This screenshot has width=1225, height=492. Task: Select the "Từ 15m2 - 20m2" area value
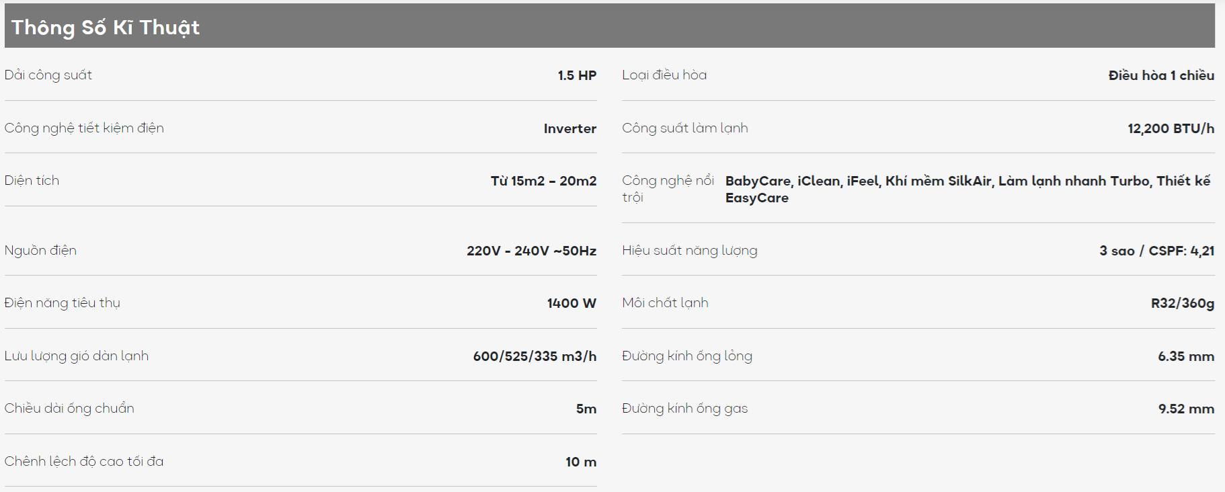coord(543,181)
